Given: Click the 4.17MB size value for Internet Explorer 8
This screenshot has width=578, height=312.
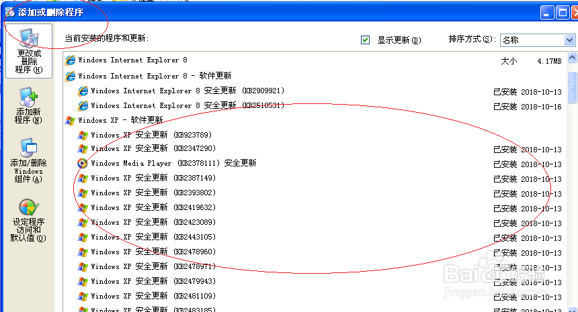Looking at the screenshot, I should [549, 61].
